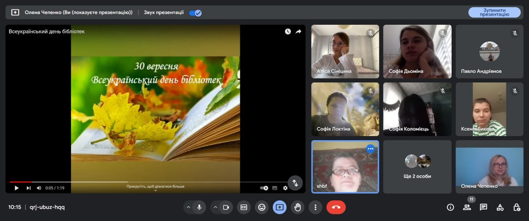The width and height of the screenshot is (529, 221).
Task: Leave the call with red button
Action: (x=336, y=207)
